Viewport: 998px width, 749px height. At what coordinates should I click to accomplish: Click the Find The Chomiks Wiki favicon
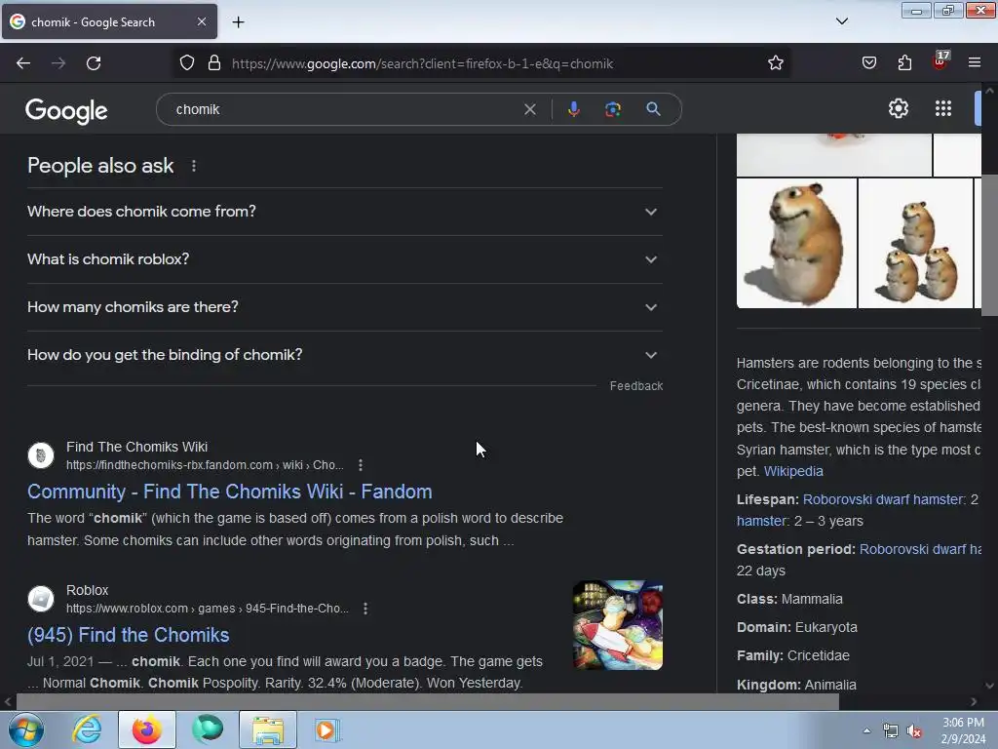coord(41,455)
